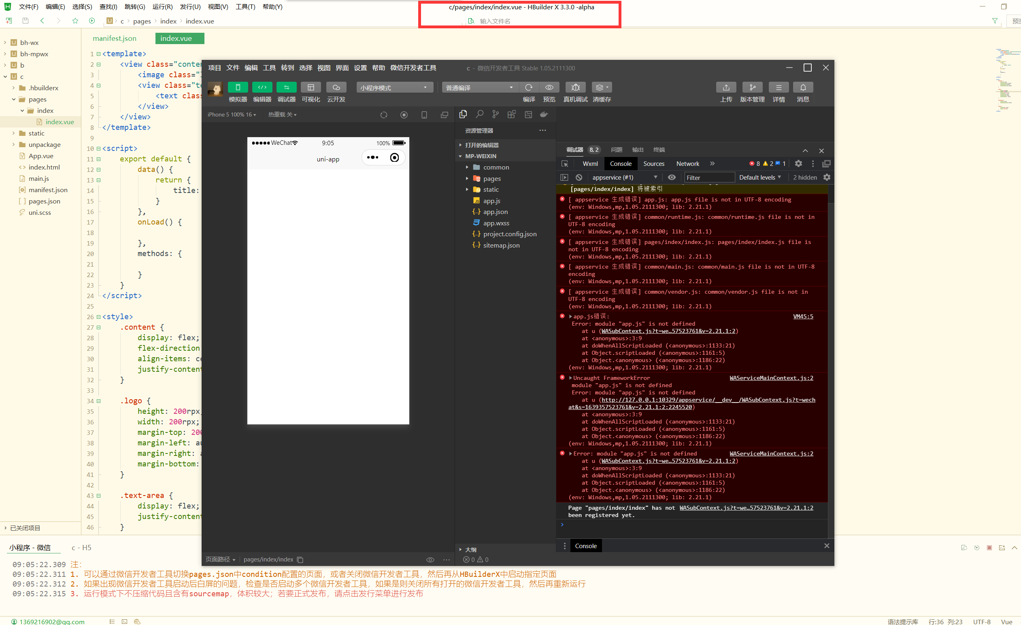
Task: Click the capsule record button in simulator
Action: click(x=394, y=157)
